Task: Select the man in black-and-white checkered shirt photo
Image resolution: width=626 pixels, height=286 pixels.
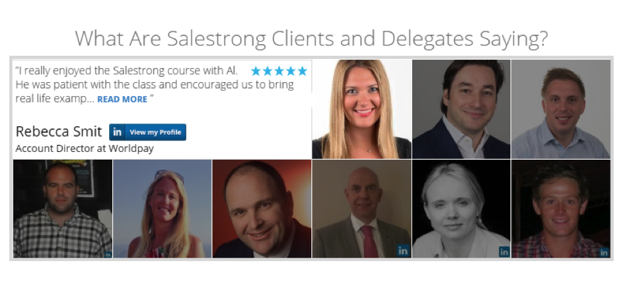Action: tap(63, 208)
